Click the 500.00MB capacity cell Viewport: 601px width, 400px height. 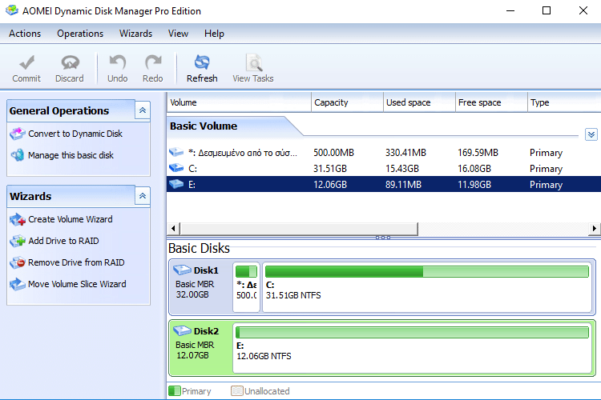click(333, 153)
